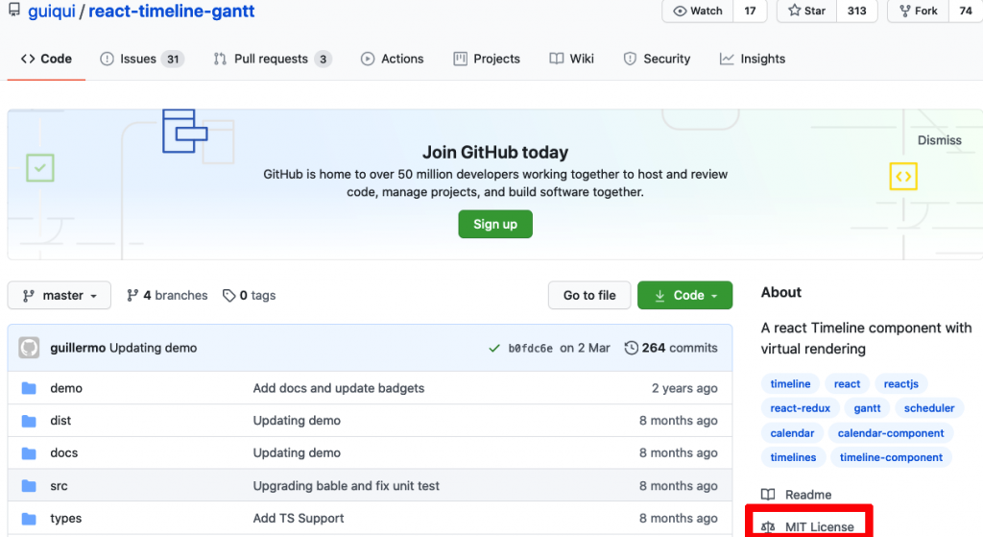
Task: Select the timelines topic tag
Action: (x=793, y=458)
